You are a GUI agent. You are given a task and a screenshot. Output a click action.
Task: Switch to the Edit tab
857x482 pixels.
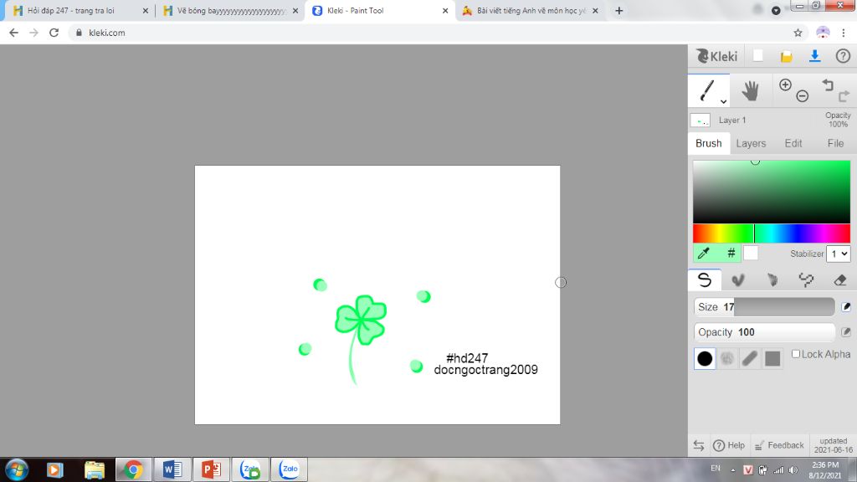(793, 143)
